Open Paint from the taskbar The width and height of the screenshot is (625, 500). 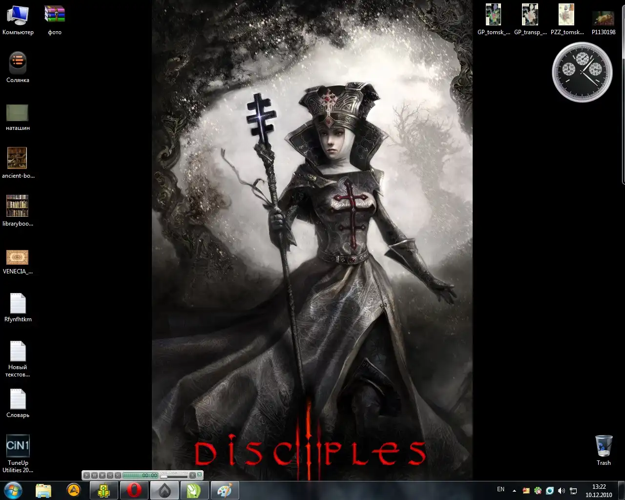click(225, 490)
